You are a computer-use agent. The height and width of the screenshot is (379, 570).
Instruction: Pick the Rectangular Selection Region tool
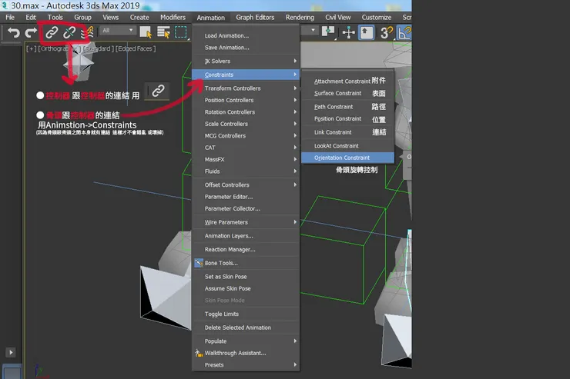click(181, 32)
